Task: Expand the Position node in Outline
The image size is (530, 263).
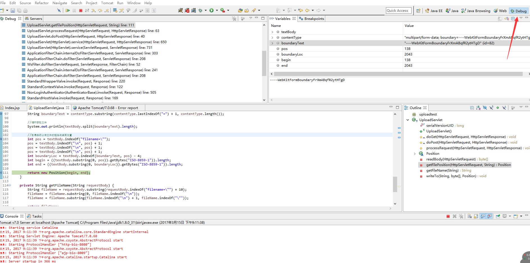Action: point(415,153)
